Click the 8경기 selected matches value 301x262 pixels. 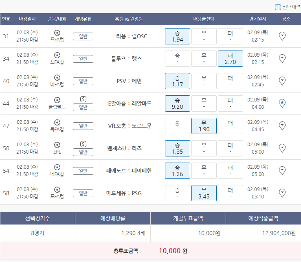pos(37,233)
